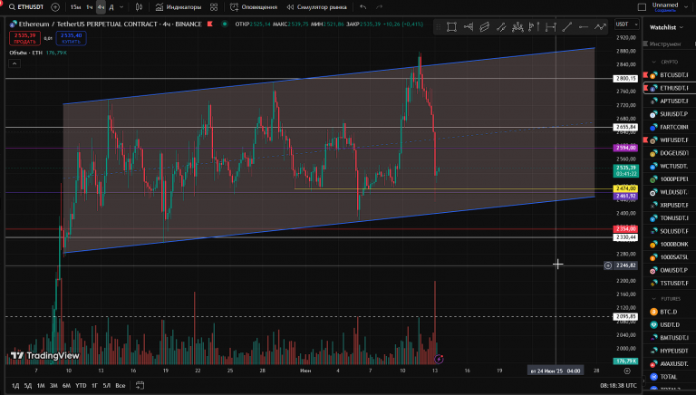Click the yellow 2474,00 price label
This screenshot has height=395, width=696.
coord(625,188)
